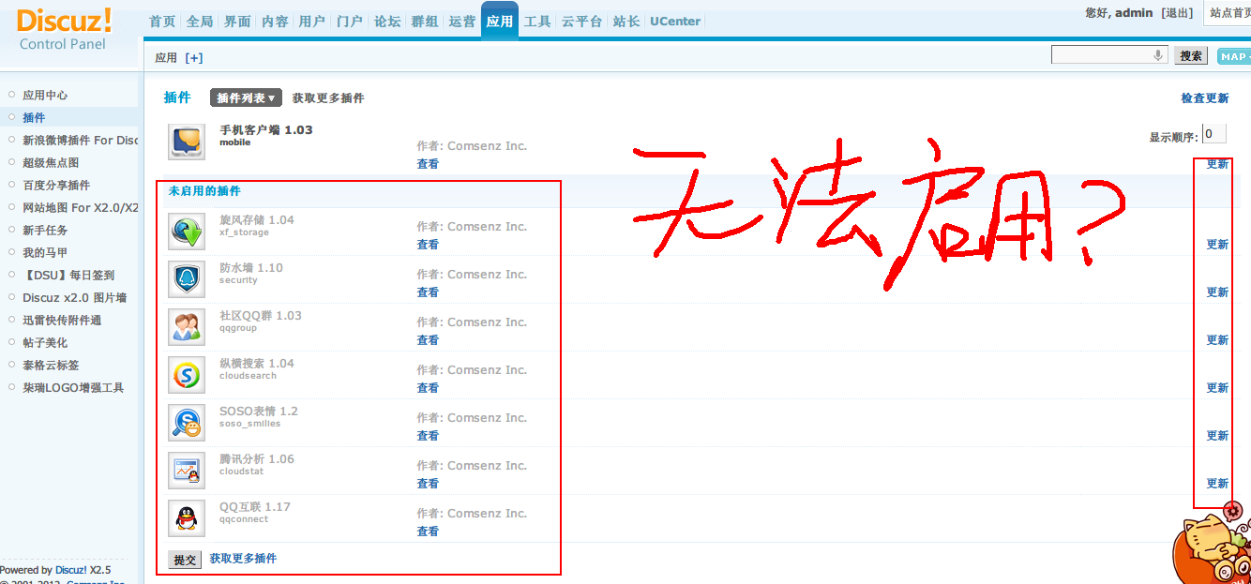Viewport: 1251px width, 584px height.
Task: Click the 检查更新 link
Action: tap(1204, 98)
